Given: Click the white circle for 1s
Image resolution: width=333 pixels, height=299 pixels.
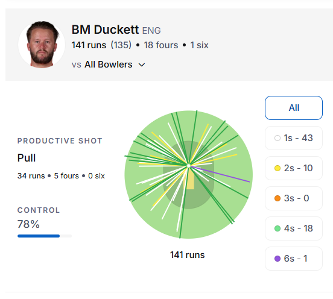Looking at the screenshot, I should [x=277, y=138].
